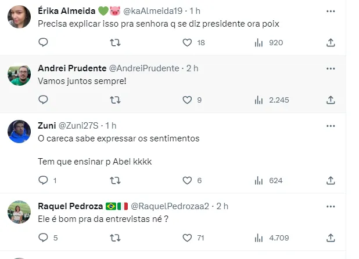Screen dimensions: 359x259
Task: Open more options on Andrei Prudente's tweet
Action: click(x=331, y=68)
